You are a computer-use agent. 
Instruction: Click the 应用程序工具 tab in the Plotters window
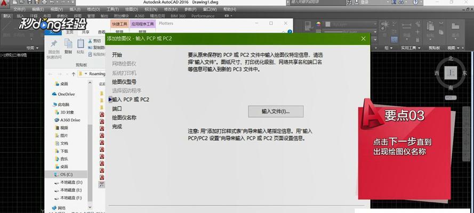[x=143, y=24]
